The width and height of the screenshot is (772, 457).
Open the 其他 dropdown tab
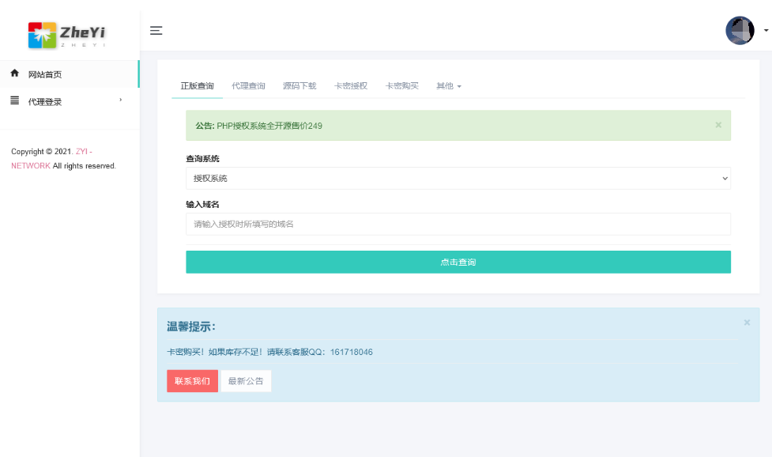click(x=449, y=85)
